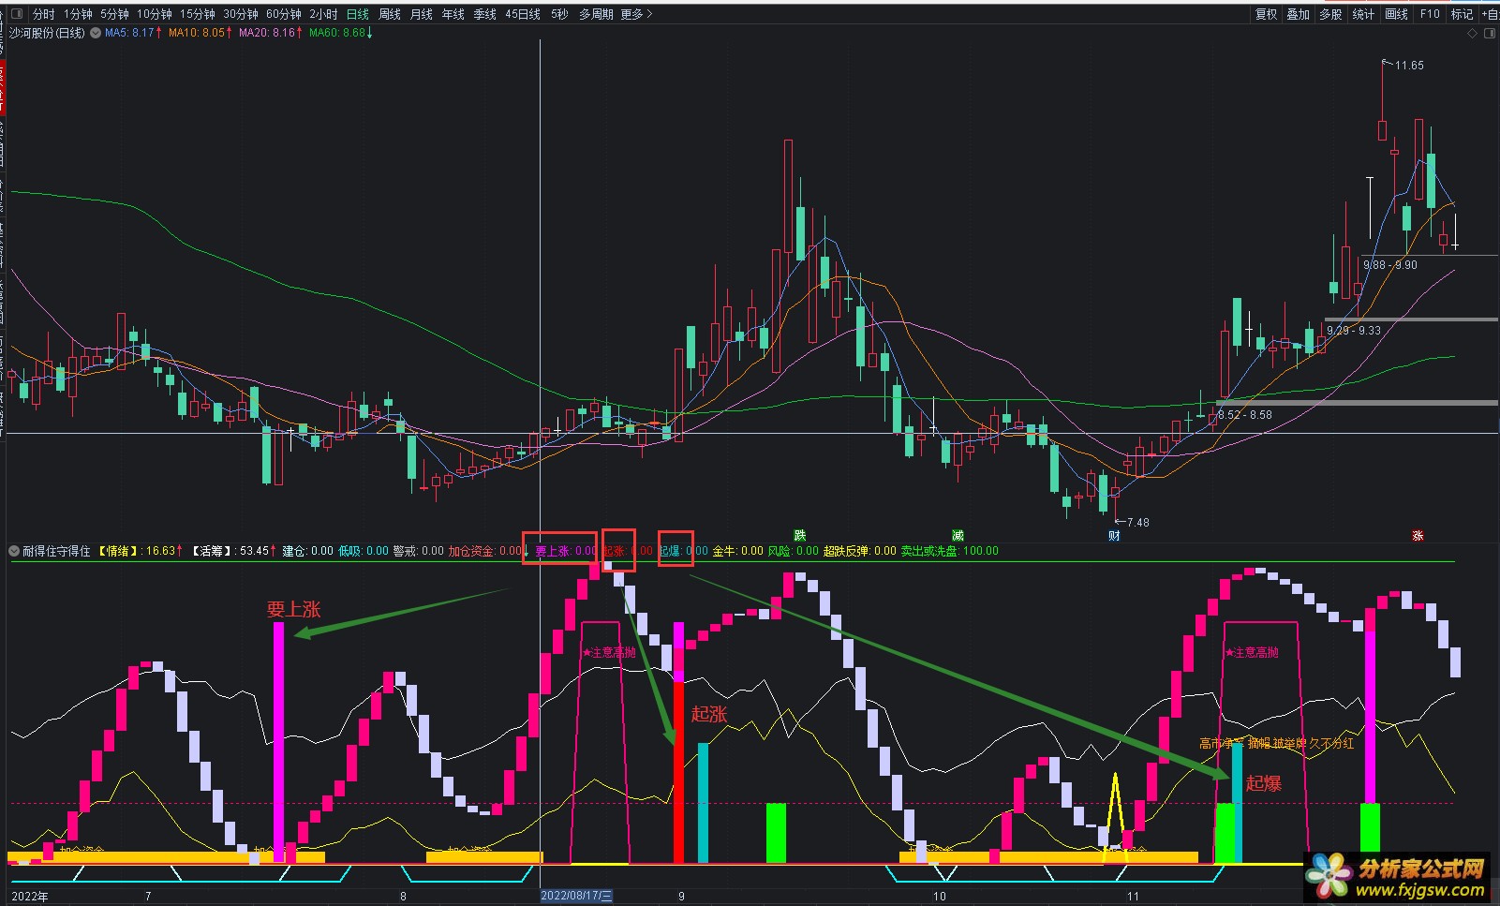The width and height of the screenshot is (1500, 906).
Task: Select the 年线 yearly period
Action: pos(453,14)
